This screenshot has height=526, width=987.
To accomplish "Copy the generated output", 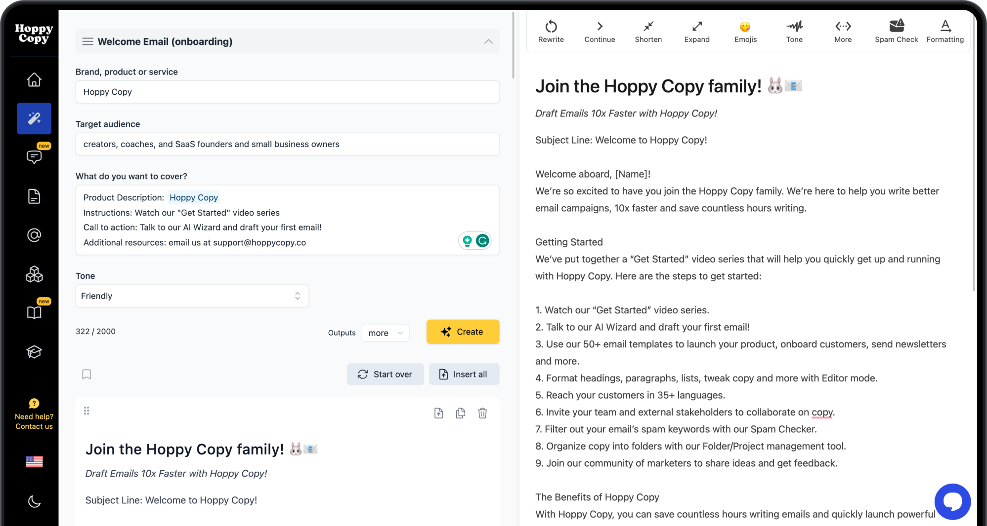I will coord(460,413).
